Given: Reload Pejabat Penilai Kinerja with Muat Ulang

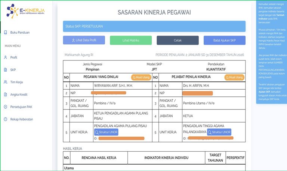Looking at the screenshot, I should 234,77.
